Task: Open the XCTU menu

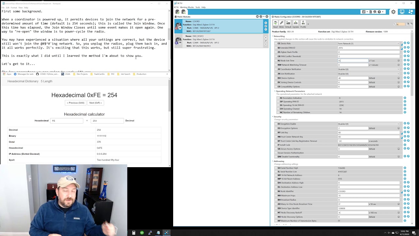Action: [176, 7]
